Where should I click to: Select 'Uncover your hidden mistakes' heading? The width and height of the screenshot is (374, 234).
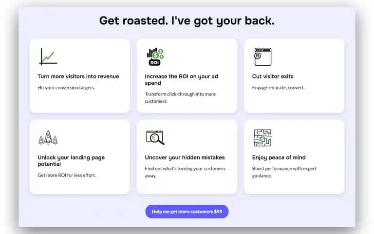tap(185, 157)
